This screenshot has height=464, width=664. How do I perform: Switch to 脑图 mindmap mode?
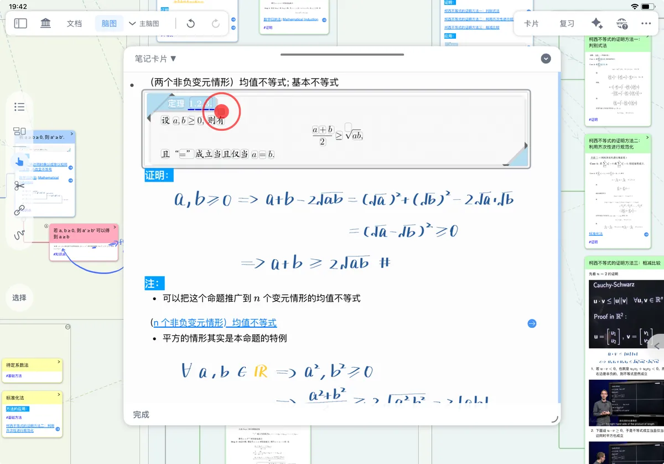point(109,24)
